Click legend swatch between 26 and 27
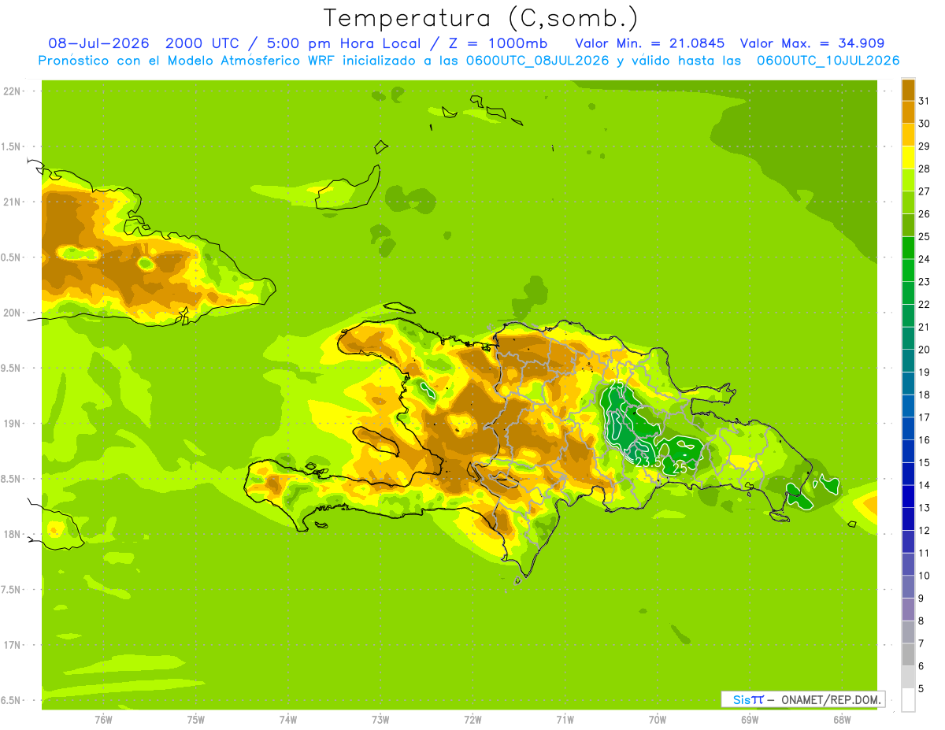This screenshot has width=945, height=730. 908,202
